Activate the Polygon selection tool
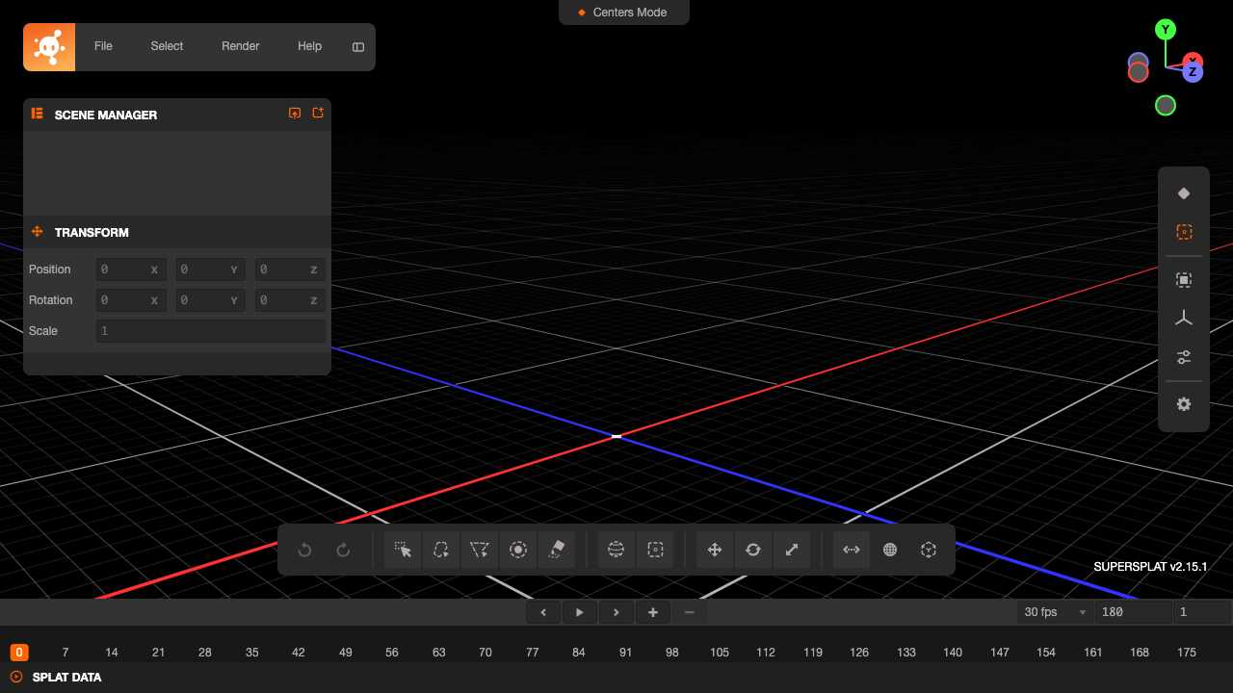The width and height of the screenshot is (1233, 693). (x=480, y=549)
